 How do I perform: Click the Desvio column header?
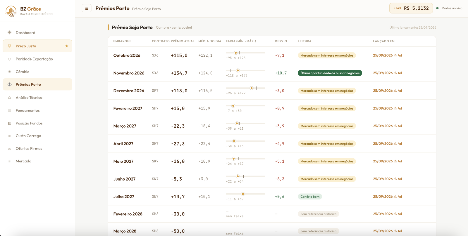click(281, 41)
